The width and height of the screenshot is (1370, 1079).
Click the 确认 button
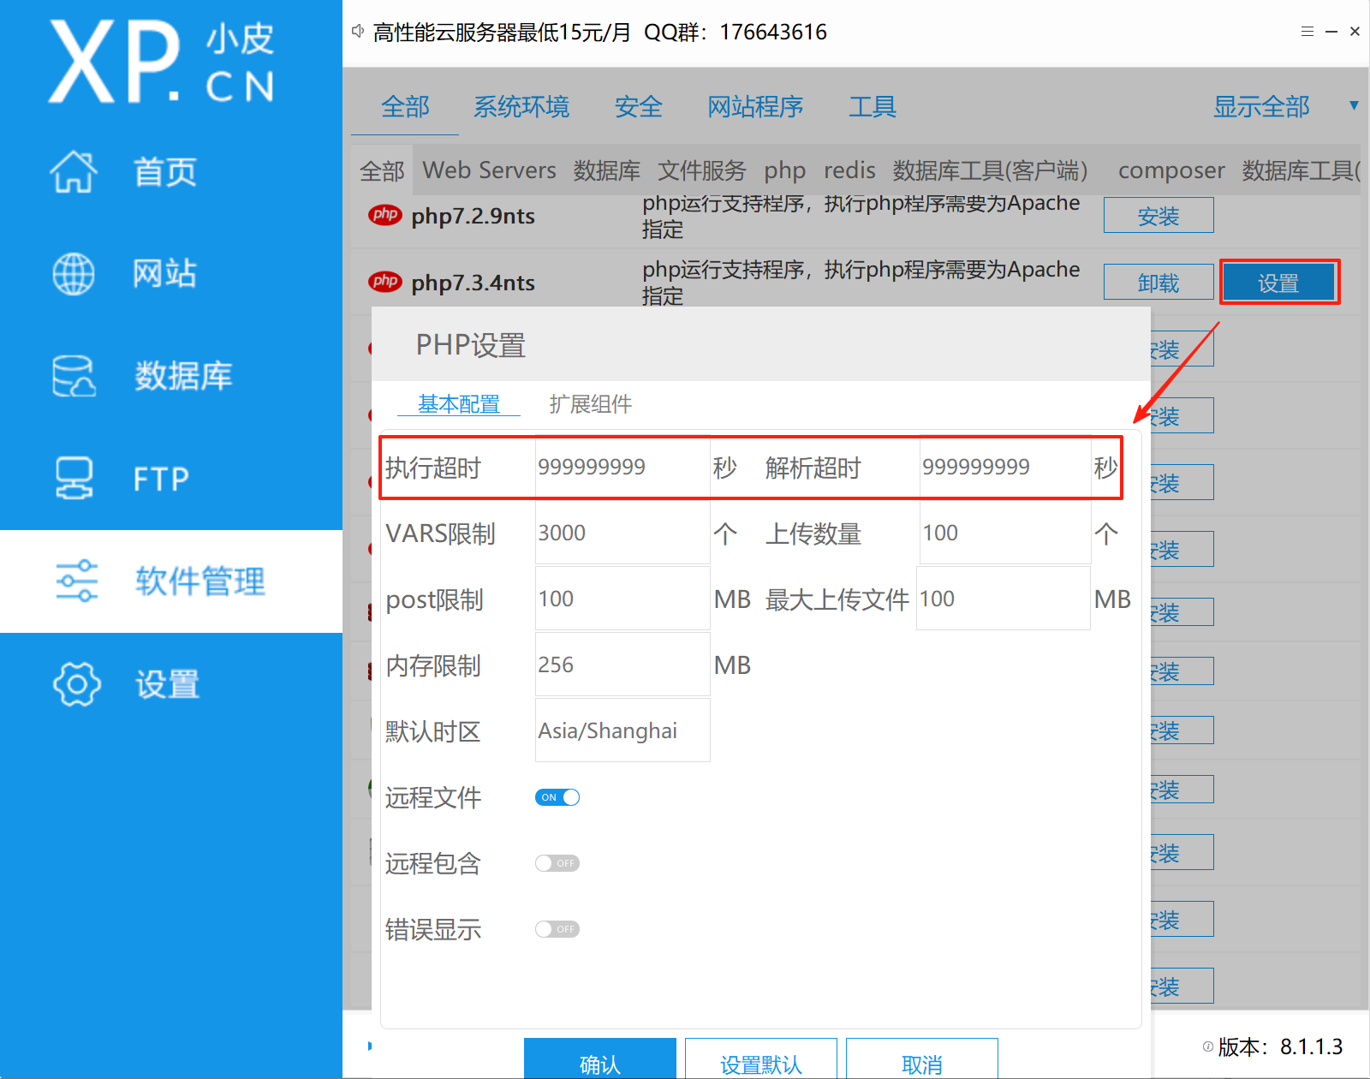click(599, 1062)
